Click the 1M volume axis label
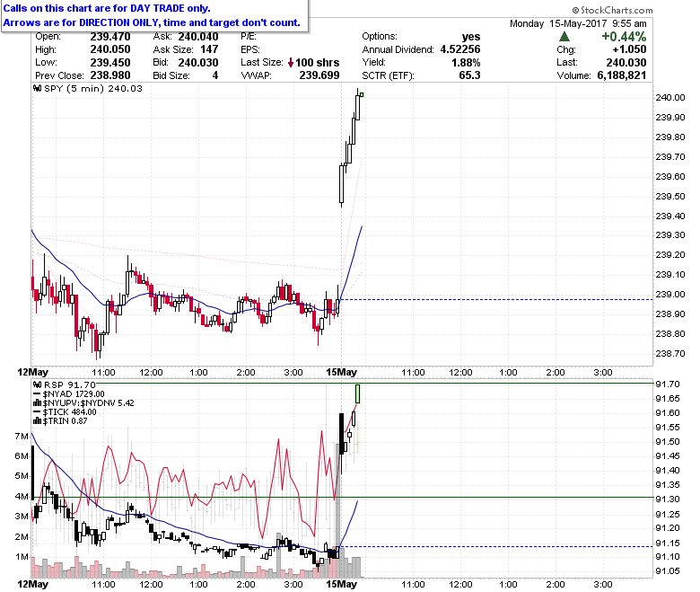This screenshot has height=592, width=700. coord(22,557)
